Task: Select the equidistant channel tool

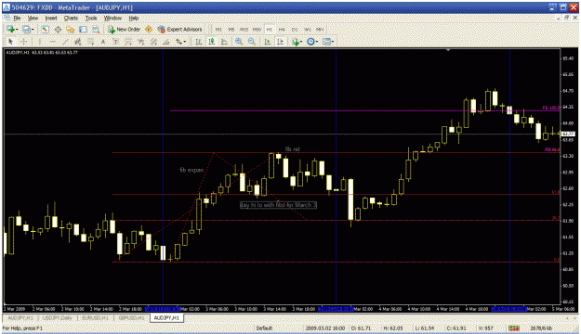Action: tap(77, 42)
